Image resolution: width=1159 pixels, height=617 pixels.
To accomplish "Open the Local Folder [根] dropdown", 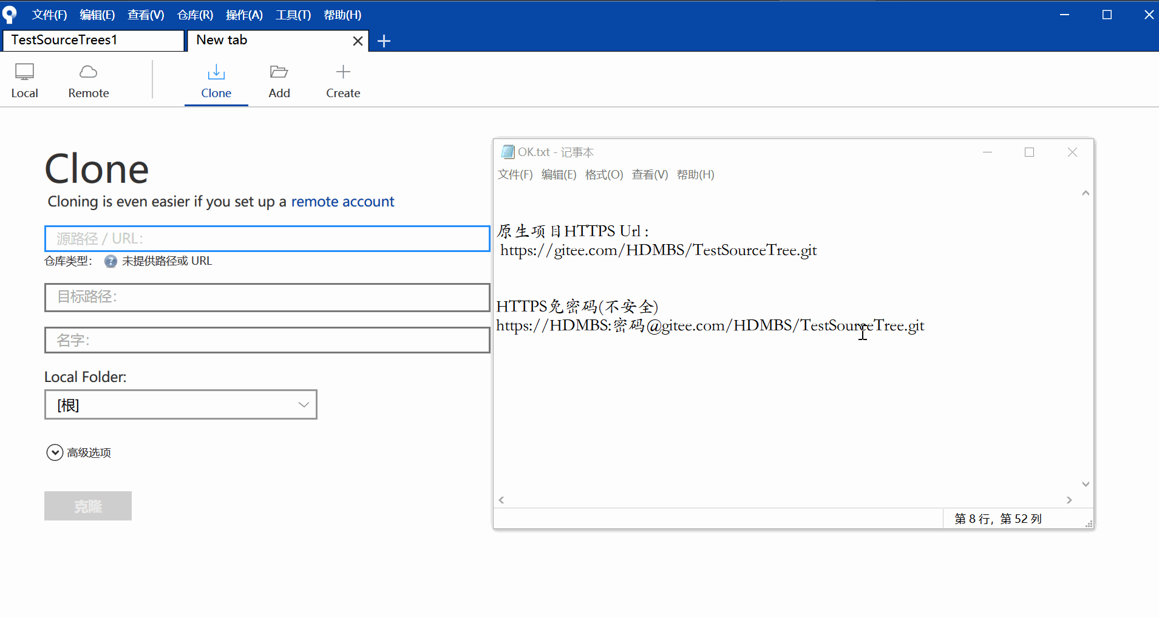I will point(181,404).
